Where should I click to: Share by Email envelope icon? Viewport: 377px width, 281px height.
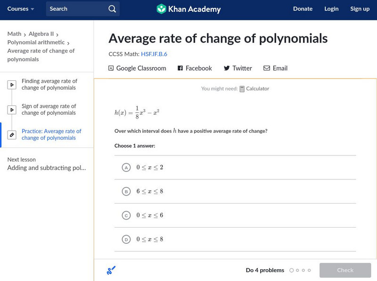coord(267,68)
